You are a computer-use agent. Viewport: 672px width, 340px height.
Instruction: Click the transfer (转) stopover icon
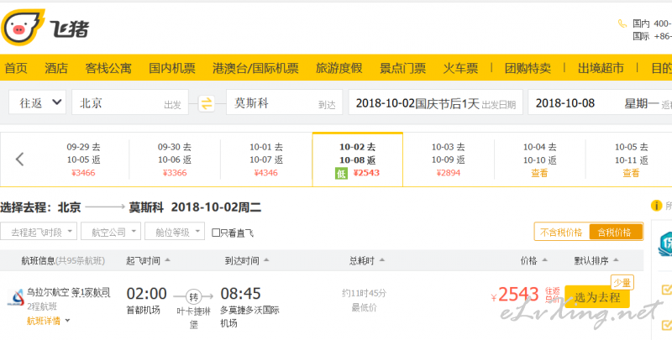pyautogui.click(x=192, y=296)
